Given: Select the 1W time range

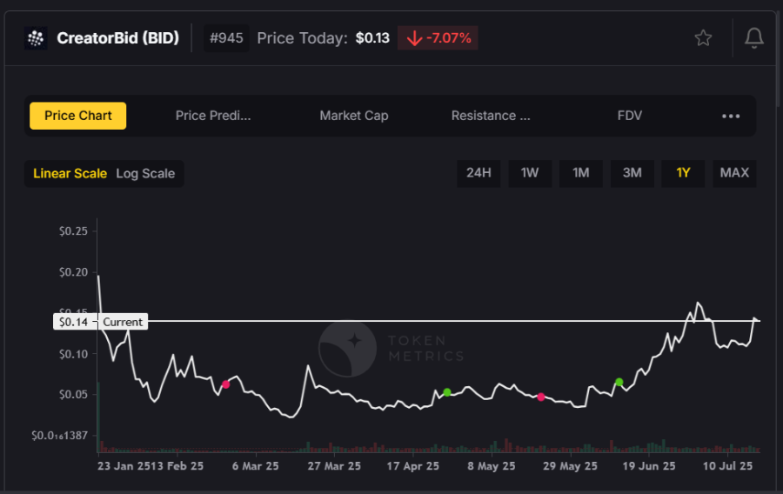Looking at the screenshot, I should 530,173.
